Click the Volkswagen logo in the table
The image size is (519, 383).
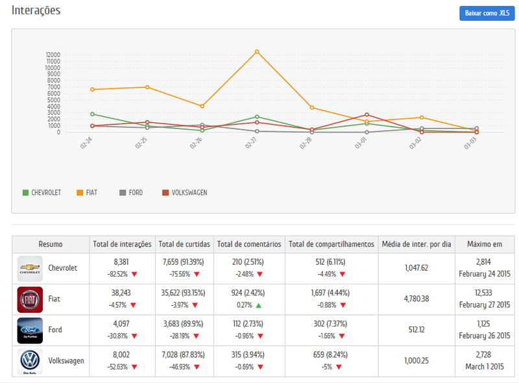(x=30, y=362)
